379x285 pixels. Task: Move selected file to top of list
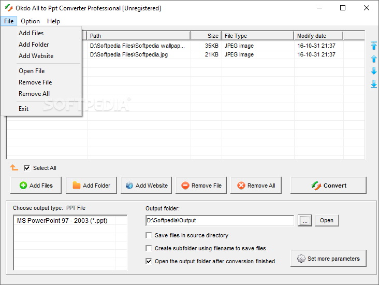tap(374, 46)
